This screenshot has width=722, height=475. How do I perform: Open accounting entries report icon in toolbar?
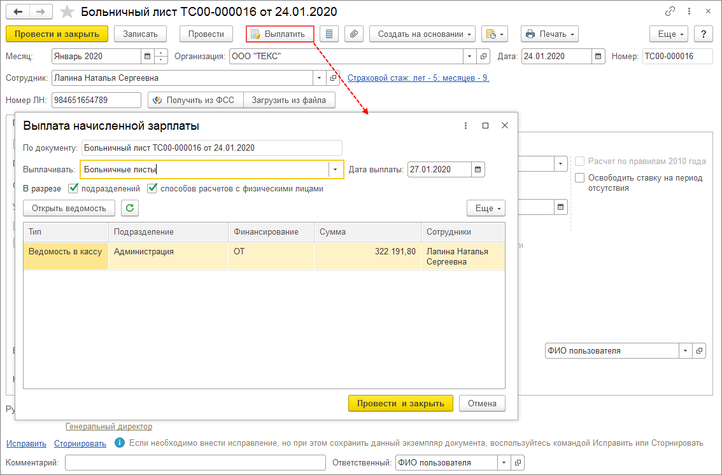point(329,34)
